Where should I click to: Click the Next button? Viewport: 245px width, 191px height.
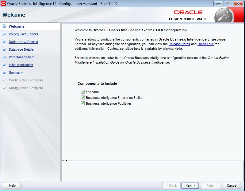(190, 185)
